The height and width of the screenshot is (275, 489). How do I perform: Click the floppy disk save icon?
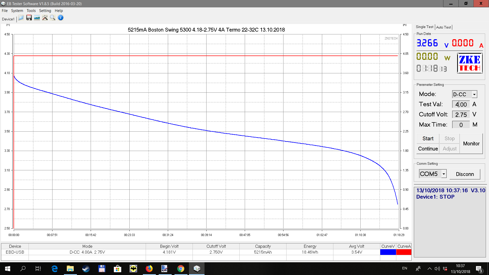tap(29, 18)
